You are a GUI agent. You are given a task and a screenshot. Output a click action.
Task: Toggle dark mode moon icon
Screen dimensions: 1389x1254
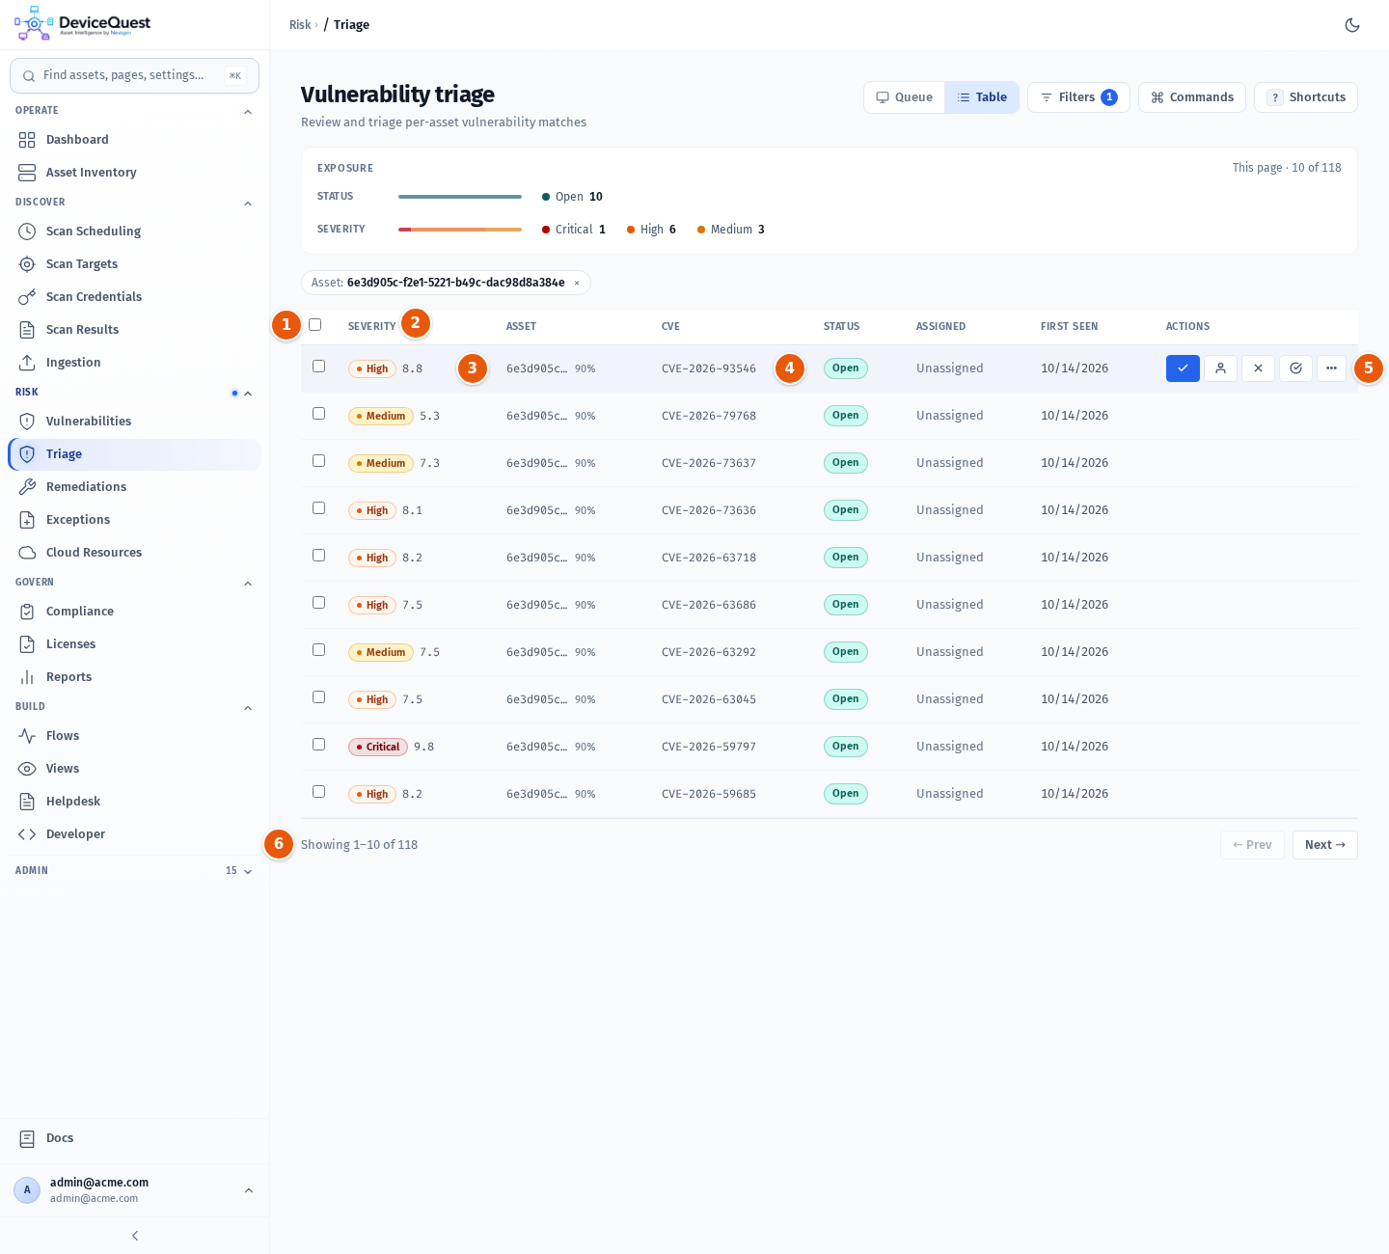(x=1352, y=25)
